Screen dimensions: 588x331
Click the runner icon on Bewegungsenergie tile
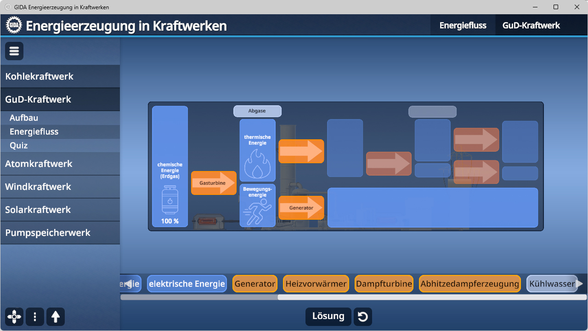pyautogui.click(x=257, y=209)
